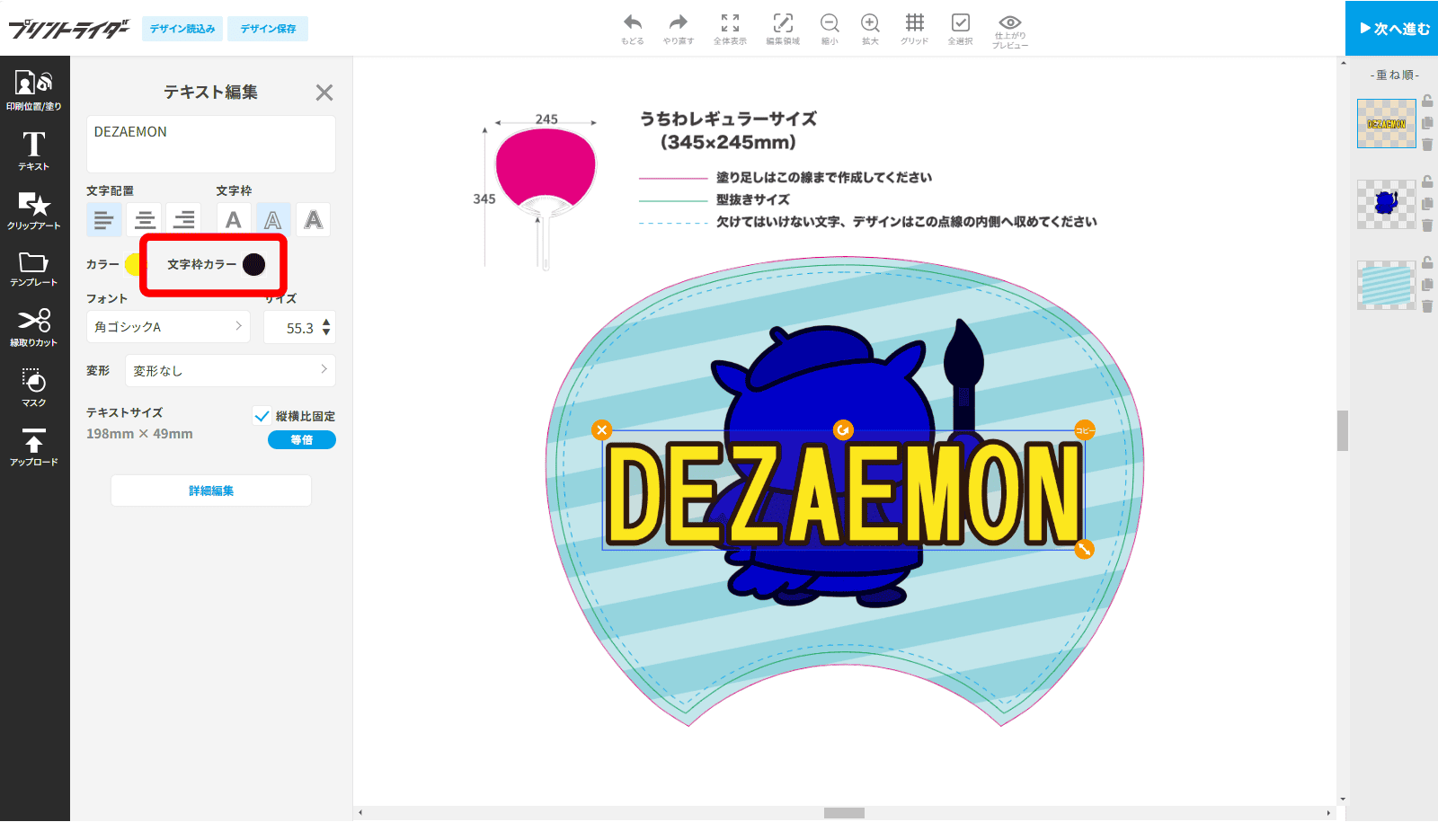Set text alignment to left
1438x822 pixels.
click(104, 219)
